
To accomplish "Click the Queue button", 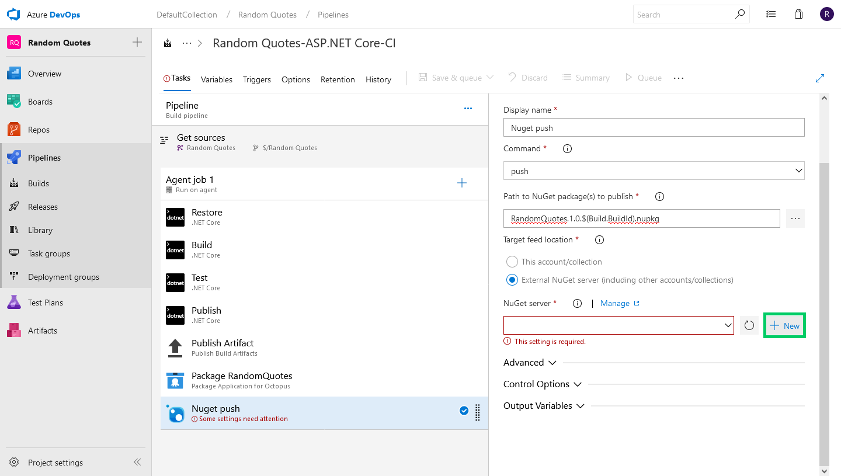I will click(x=643, y=78).
